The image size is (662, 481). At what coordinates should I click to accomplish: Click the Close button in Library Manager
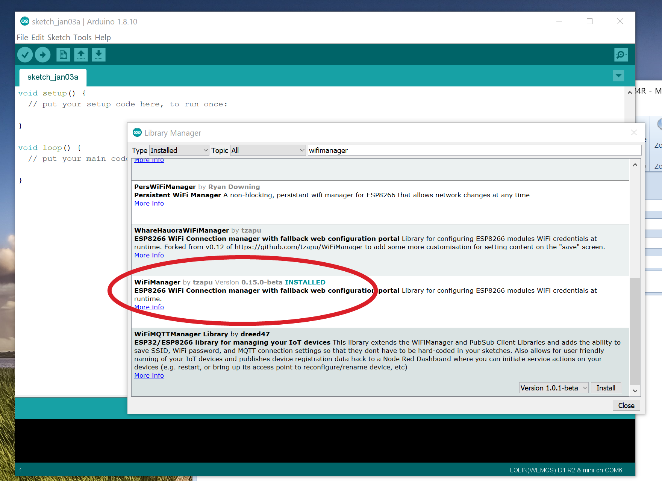point(626,405)
